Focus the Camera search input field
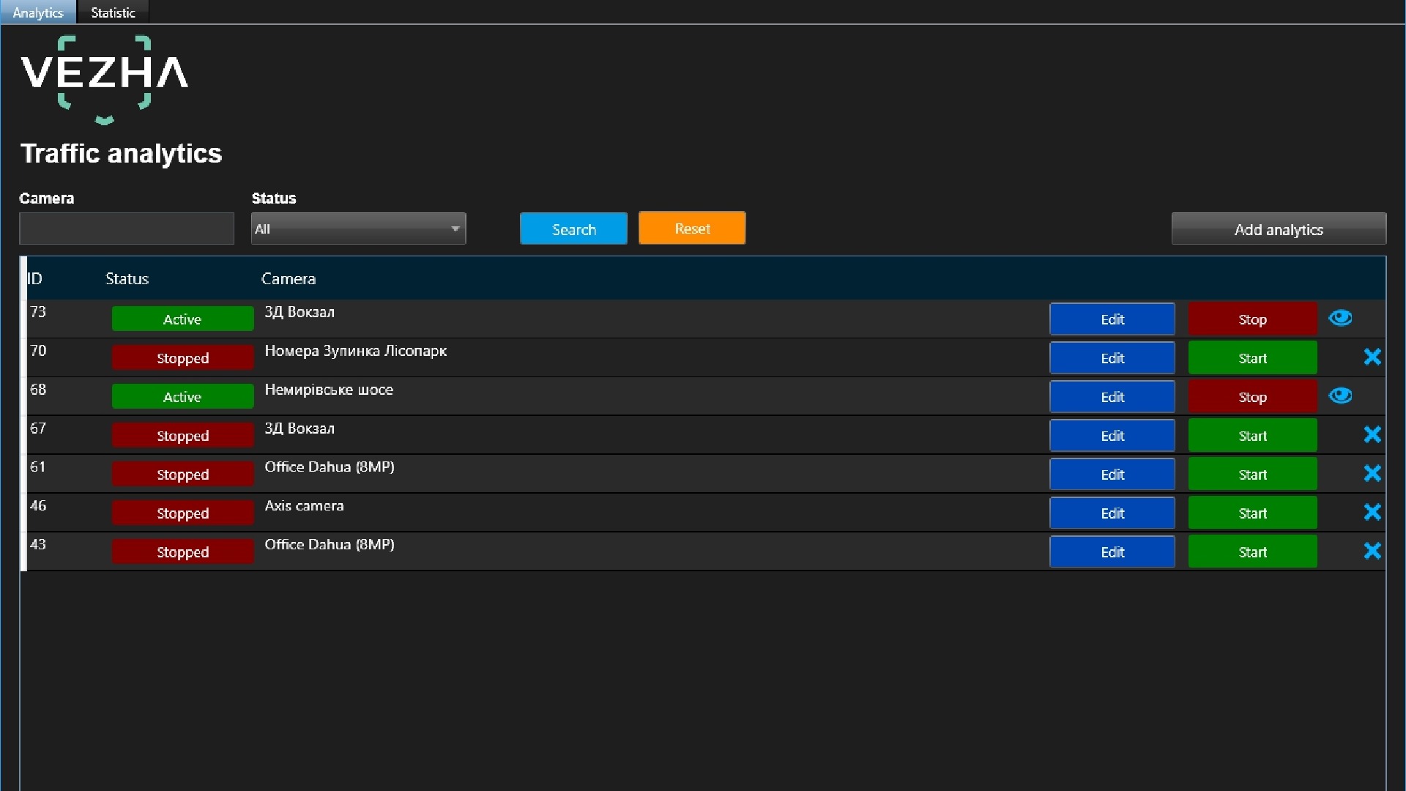This screenshot has height=791, width=1406. pyautogui.click(x=127, y=229)
